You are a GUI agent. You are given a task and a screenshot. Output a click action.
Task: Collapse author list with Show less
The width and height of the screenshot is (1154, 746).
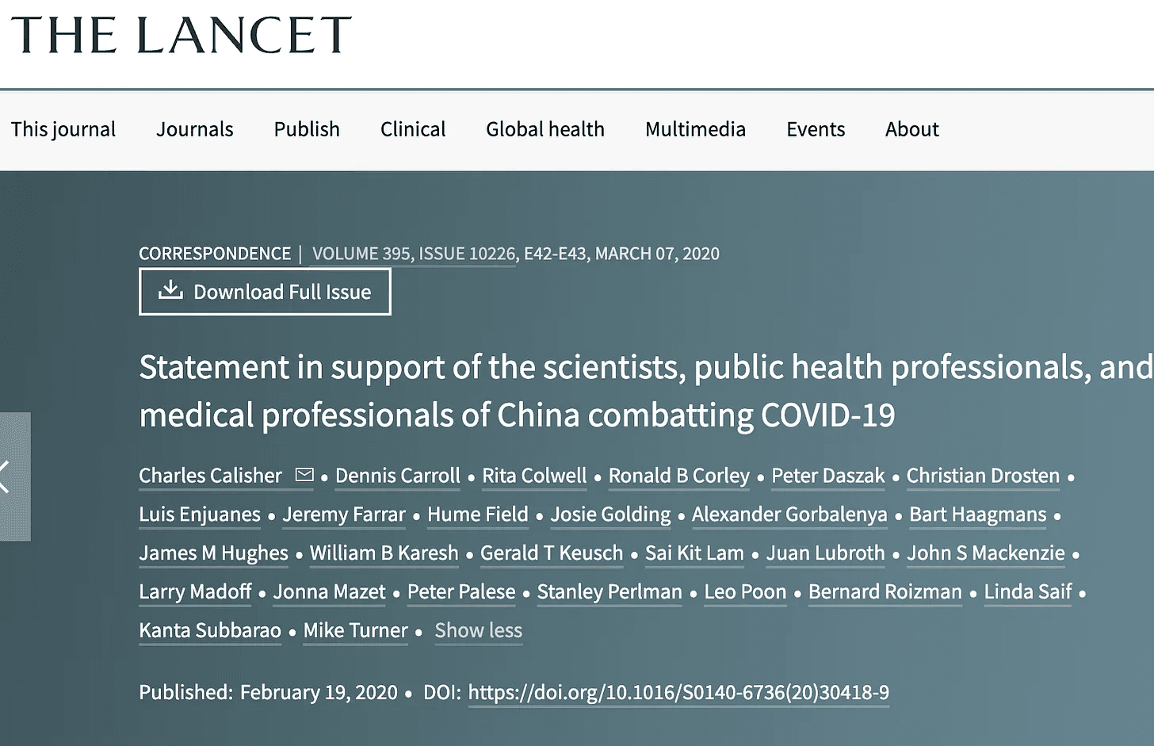tap(478, 630)
